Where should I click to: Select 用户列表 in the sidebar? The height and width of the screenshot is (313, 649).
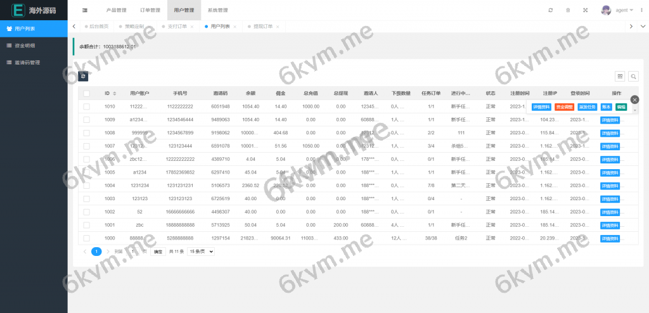(34, 29)
